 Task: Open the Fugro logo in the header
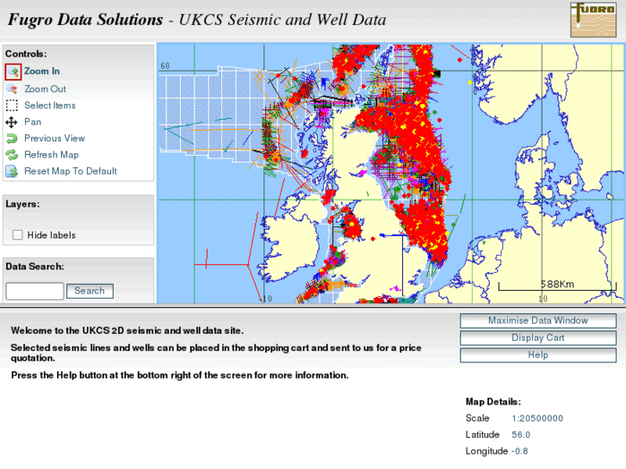(593, 20)
